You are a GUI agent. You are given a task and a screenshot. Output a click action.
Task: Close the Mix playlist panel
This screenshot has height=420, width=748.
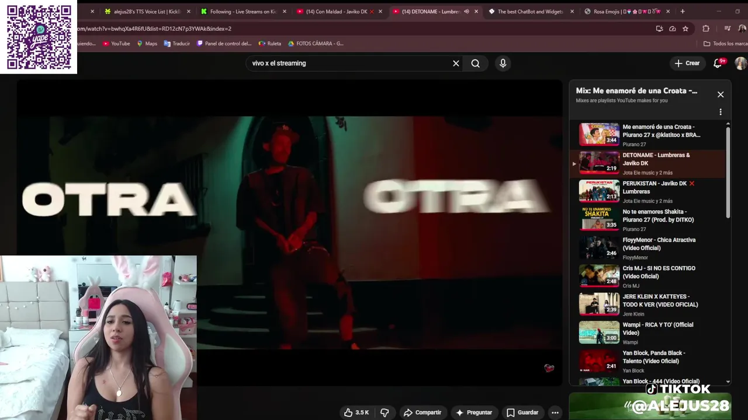721,94
